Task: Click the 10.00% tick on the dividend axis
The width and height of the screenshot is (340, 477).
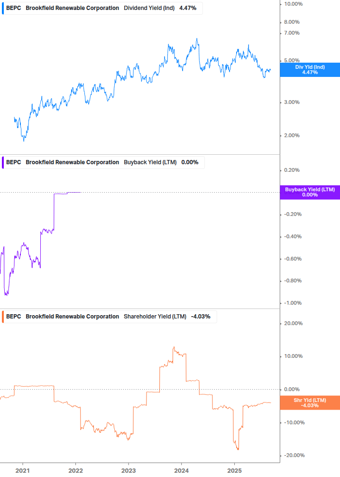Action: click(293, 4)
